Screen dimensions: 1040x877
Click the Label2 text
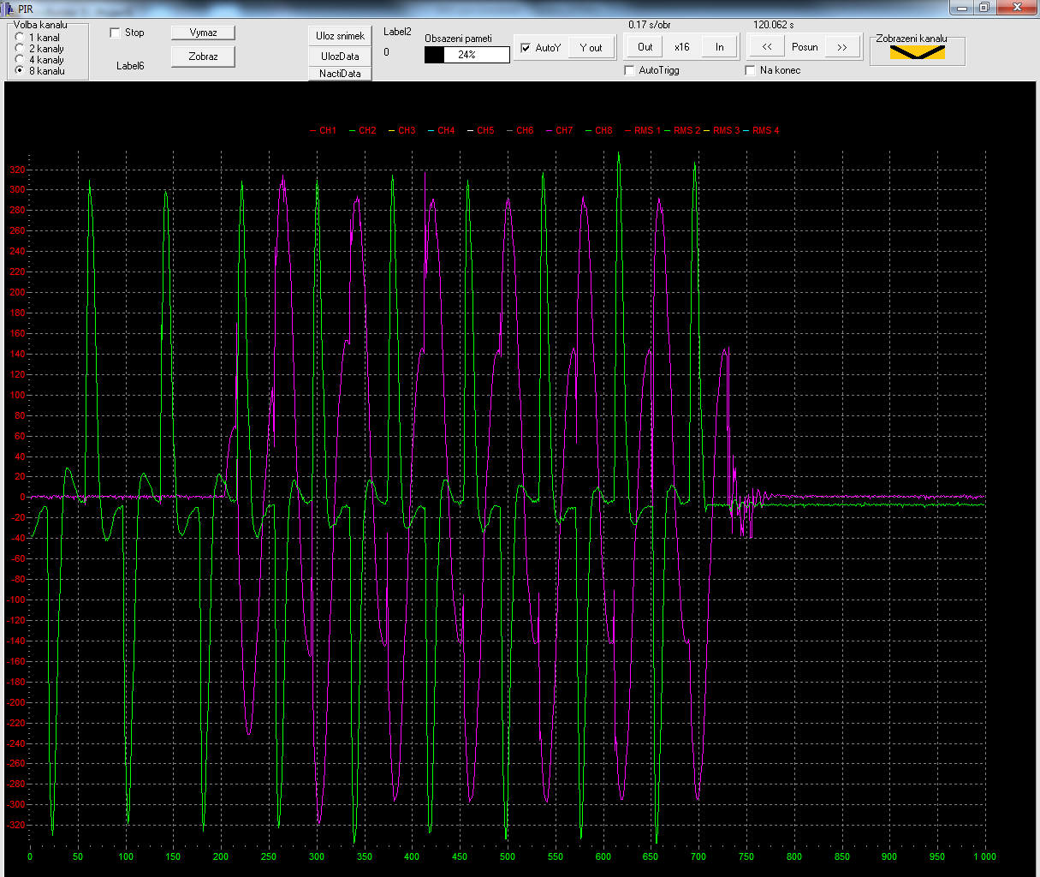click(x=397, y=32)
